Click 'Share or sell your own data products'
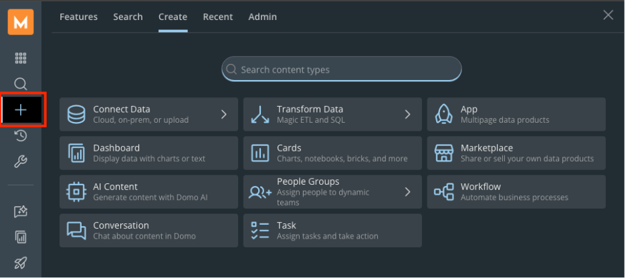The height and width of the screenshot is (278, 626). tap(528, 158)
